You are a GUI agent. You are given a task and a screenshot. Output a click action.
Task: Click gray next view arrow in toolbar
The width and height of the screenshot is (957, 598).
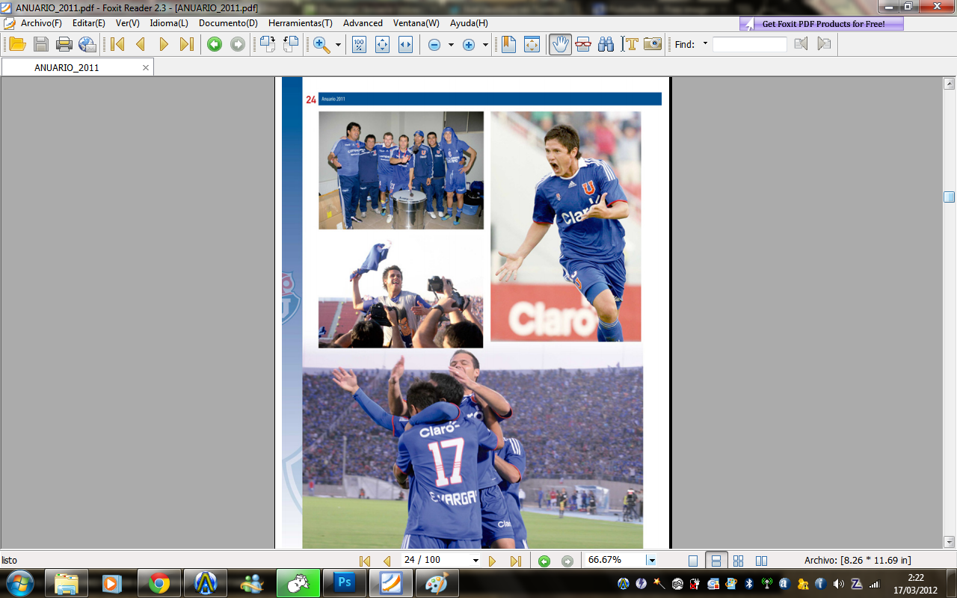[238, 44]
